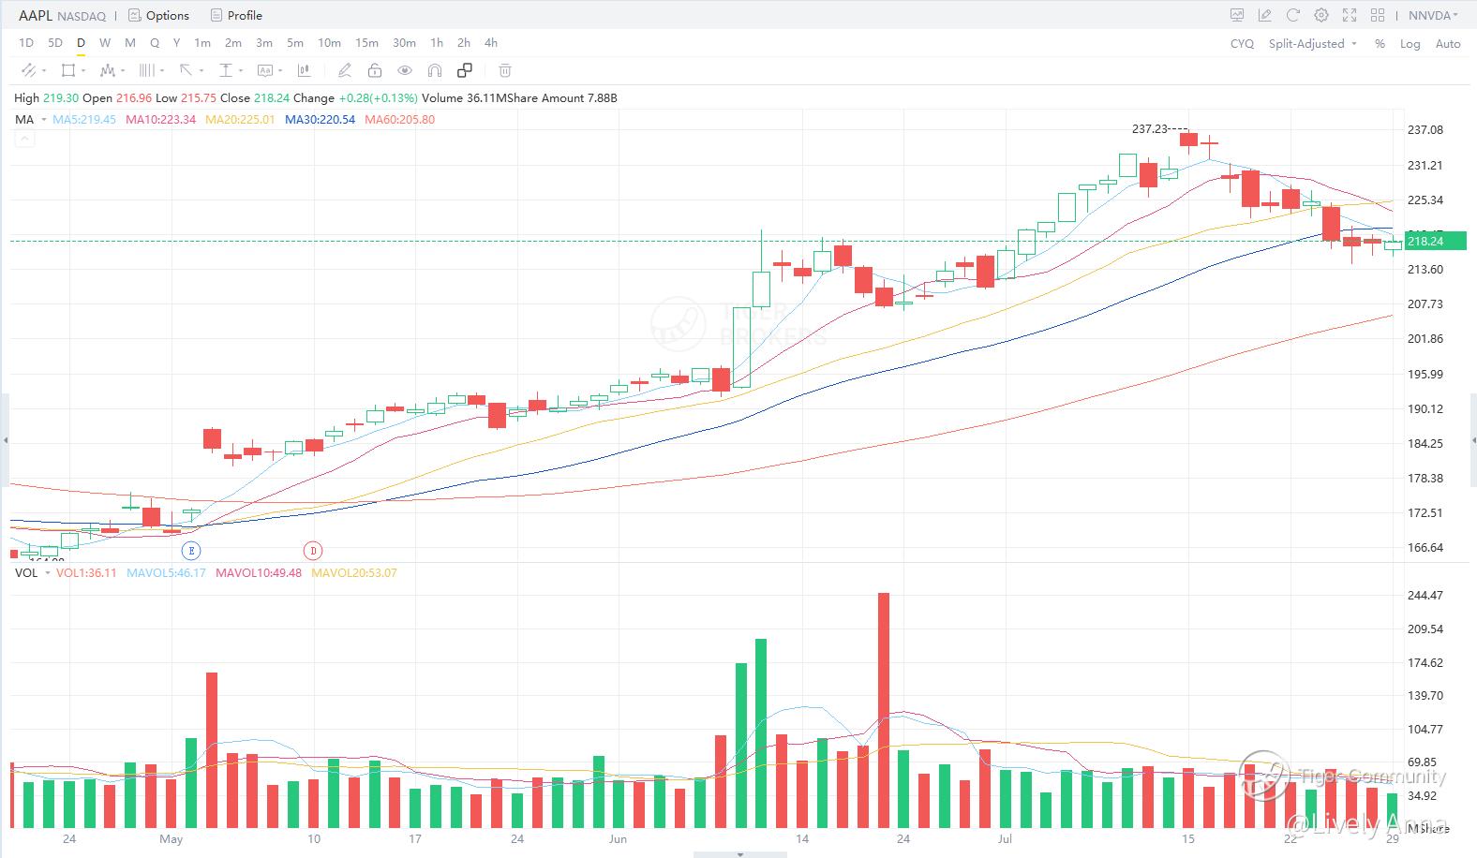Select the arrow drawing tool

point(186,70)
